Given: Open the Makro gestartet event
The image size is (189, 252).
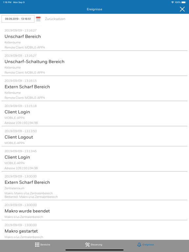Looking at the screenshot, I should pos(94,230).
